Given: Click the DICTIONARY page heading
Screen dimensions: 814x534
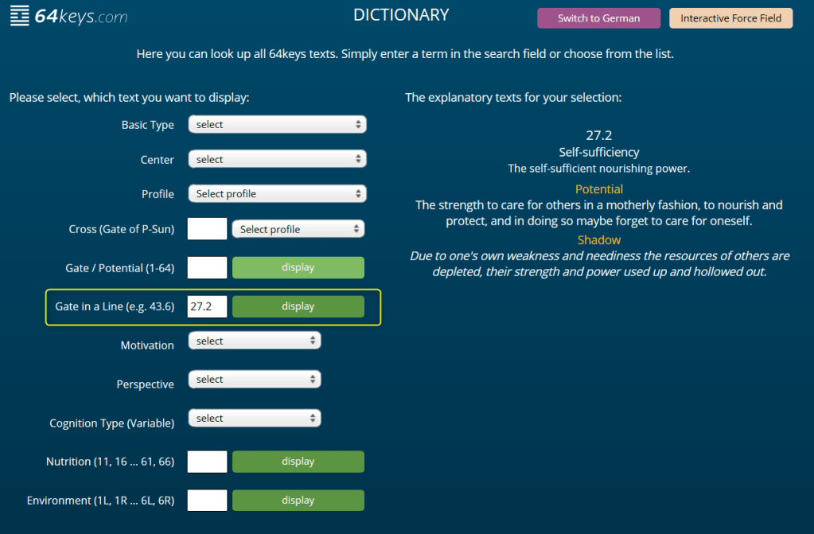Looking at the screenshot, I should point(401,15).
